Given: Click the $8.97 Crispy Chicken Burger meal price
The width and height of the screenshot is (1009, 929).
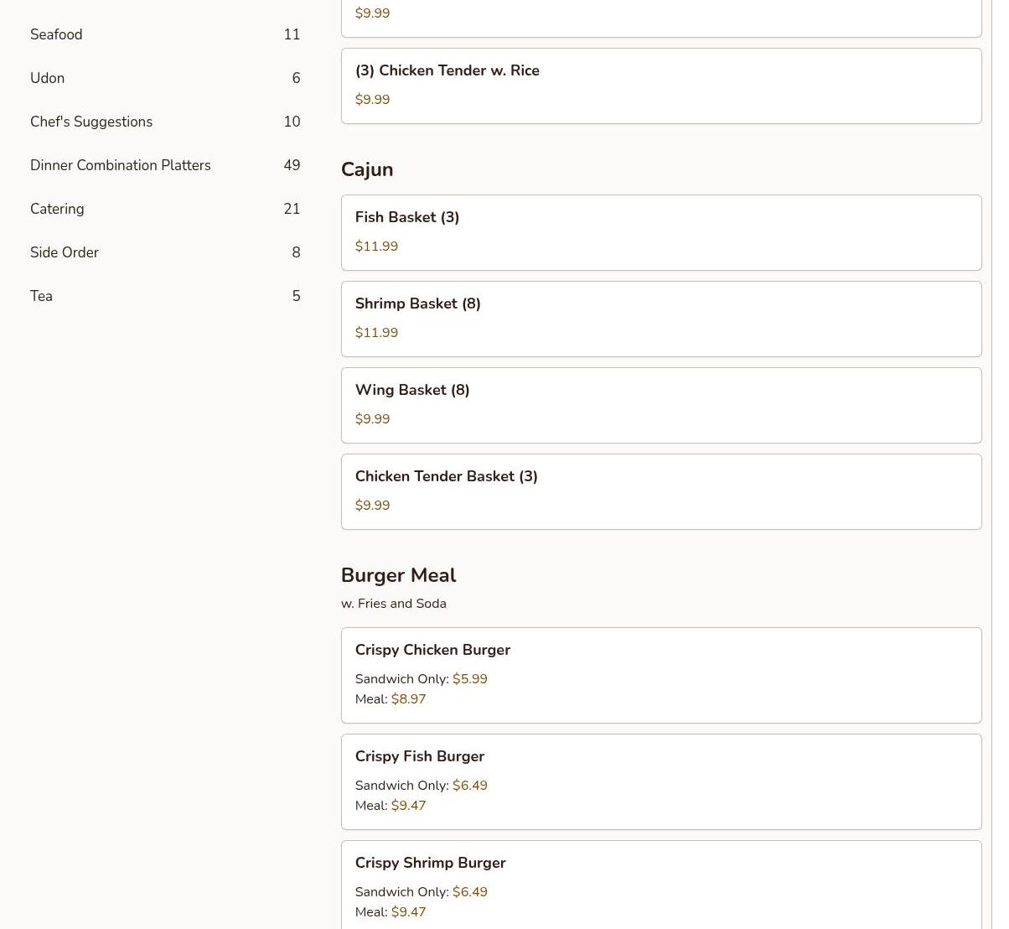Looking at the screenshot, I should pyautogui.click(x=408, y=699).
